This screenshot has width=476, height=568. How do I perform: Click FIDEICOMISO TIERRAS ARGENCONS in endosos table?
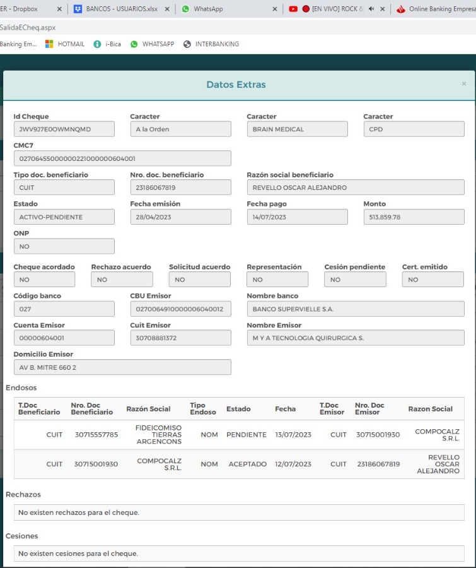click(x=158, y=435)
